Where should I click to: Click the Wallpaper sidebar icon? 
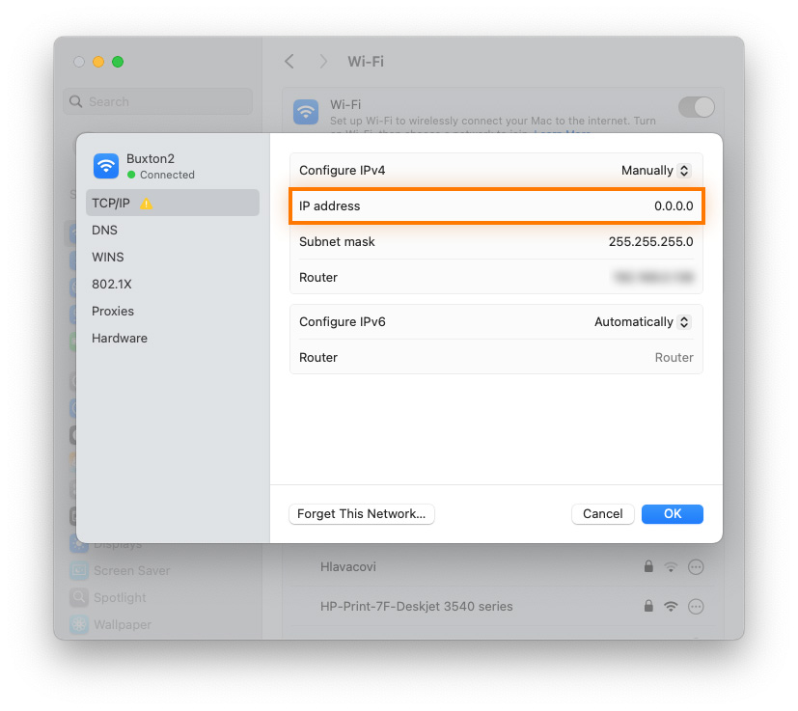[79, 624]
